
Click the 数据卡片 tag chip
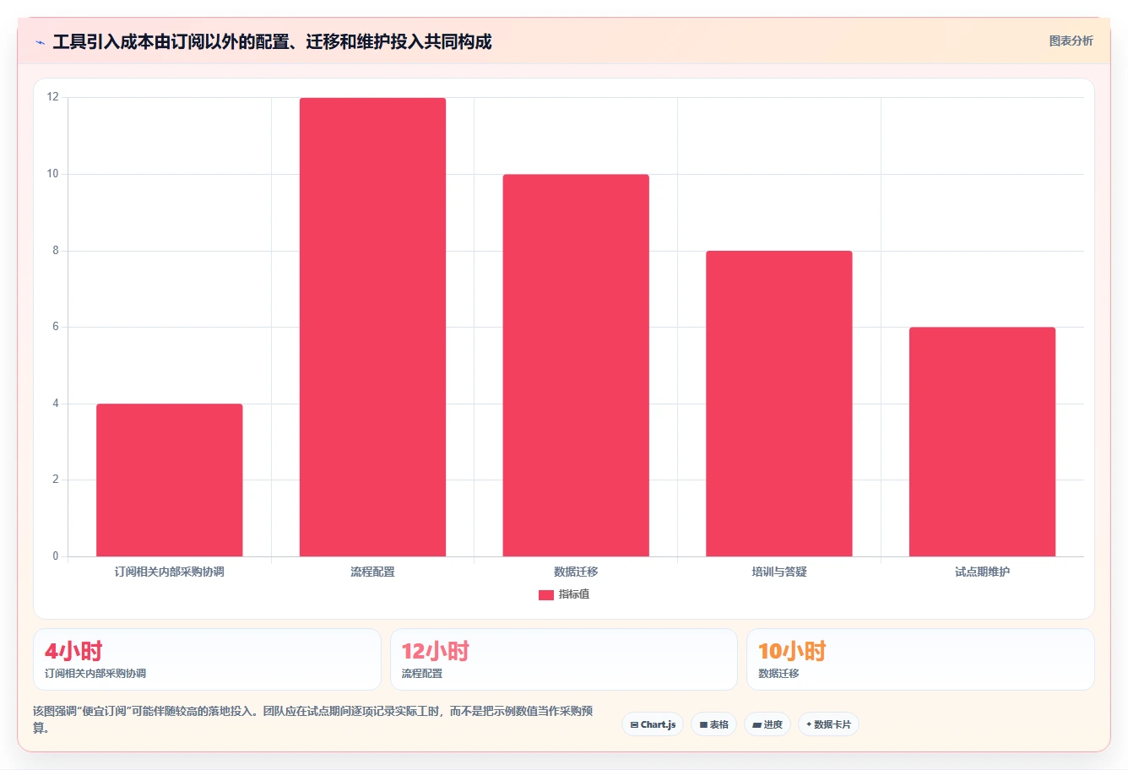(828, 724)
